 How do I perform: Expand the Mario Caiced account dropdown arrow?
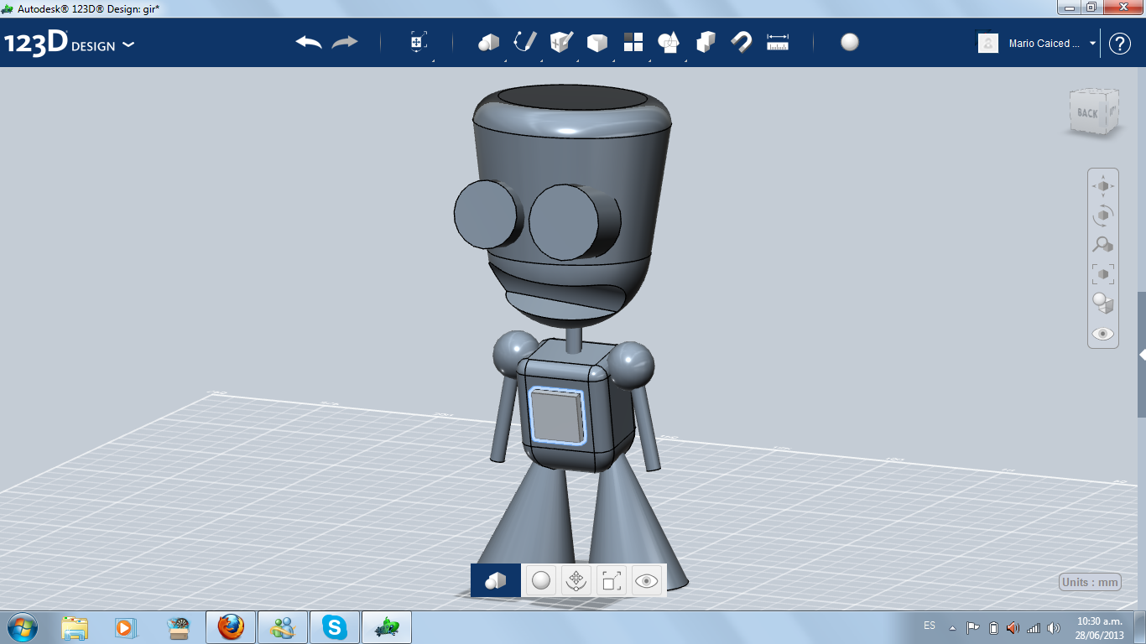[x=1093, y=43]
